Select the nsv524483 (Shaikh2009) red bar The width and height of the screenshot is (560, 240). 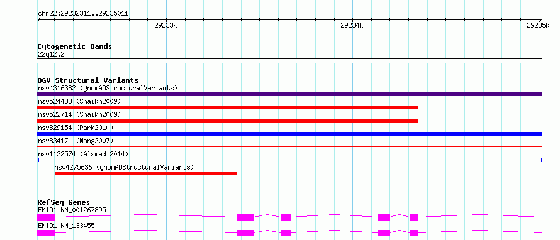click(228, 107)
